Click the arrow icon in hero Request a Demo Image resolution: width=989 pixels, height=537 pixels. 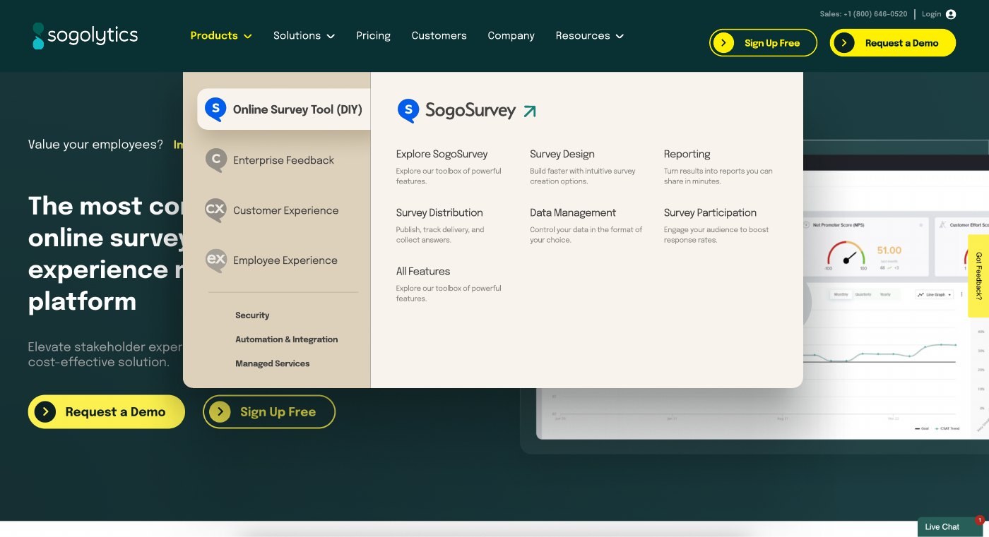click(45, 411)
